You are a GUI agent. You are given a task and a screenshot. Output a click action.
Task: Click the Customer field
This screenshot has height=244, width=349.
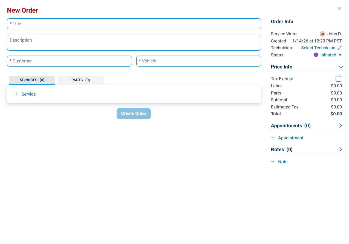(x=69, y=61)
